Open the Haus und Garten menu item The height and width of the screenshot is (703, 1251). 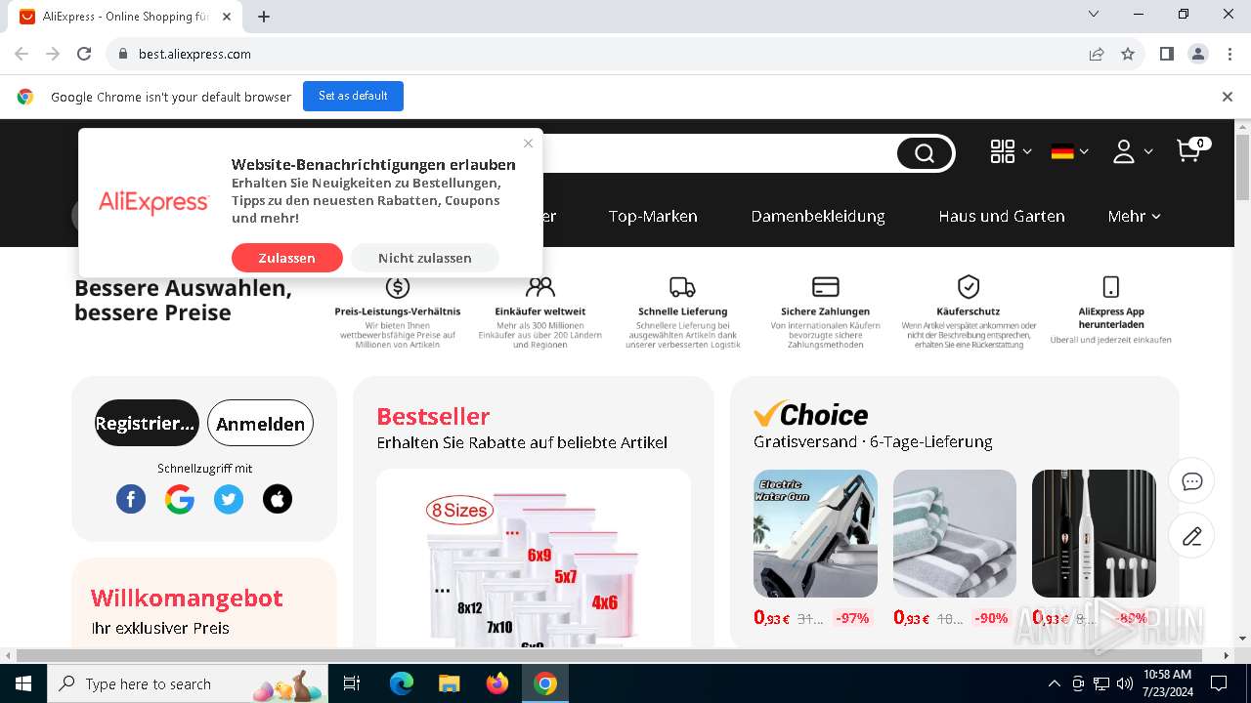tap(1002, 216)
